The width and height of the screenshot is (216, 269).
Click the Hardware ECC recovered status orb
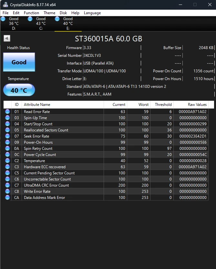[x=7, y=167]
